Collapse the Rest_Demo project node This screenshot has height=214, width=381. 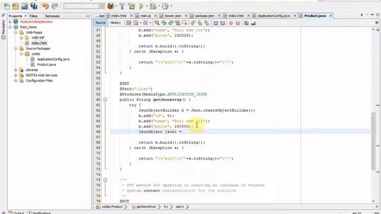10,27
